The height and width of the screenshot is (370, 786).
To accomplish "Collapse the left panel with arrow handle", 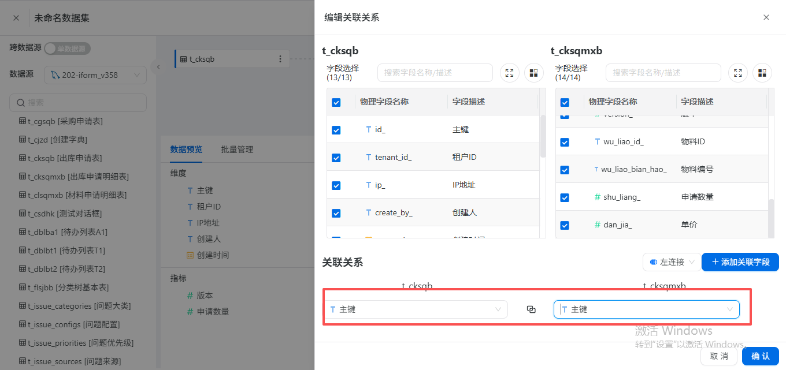I will [158, 67].
